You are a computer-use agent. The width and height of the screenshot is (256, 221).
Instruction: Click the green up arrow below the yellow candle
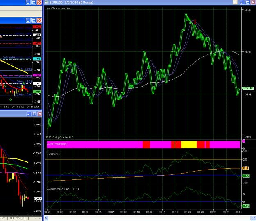tap(11, 100)
